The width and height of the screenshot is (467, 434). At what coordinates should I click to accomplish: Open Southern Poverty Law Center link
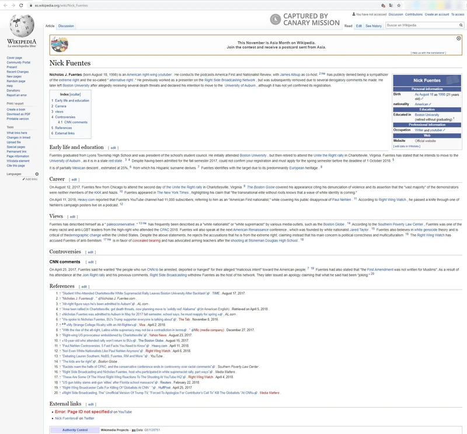(400, 224)
